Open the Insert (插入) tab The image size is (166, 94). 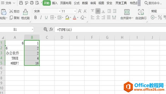tap(55, 3)
